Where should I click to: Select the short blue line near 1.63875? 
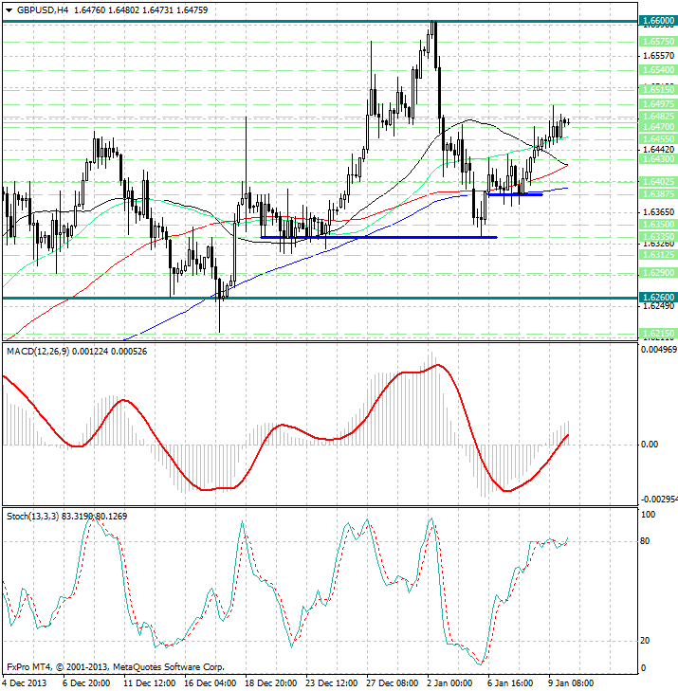pyautogui.click(x=515, y=193)
